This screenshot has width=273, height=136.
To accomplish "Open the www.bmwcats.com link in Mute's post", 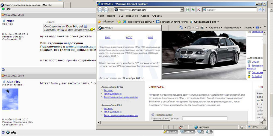I will click(81, 46).
